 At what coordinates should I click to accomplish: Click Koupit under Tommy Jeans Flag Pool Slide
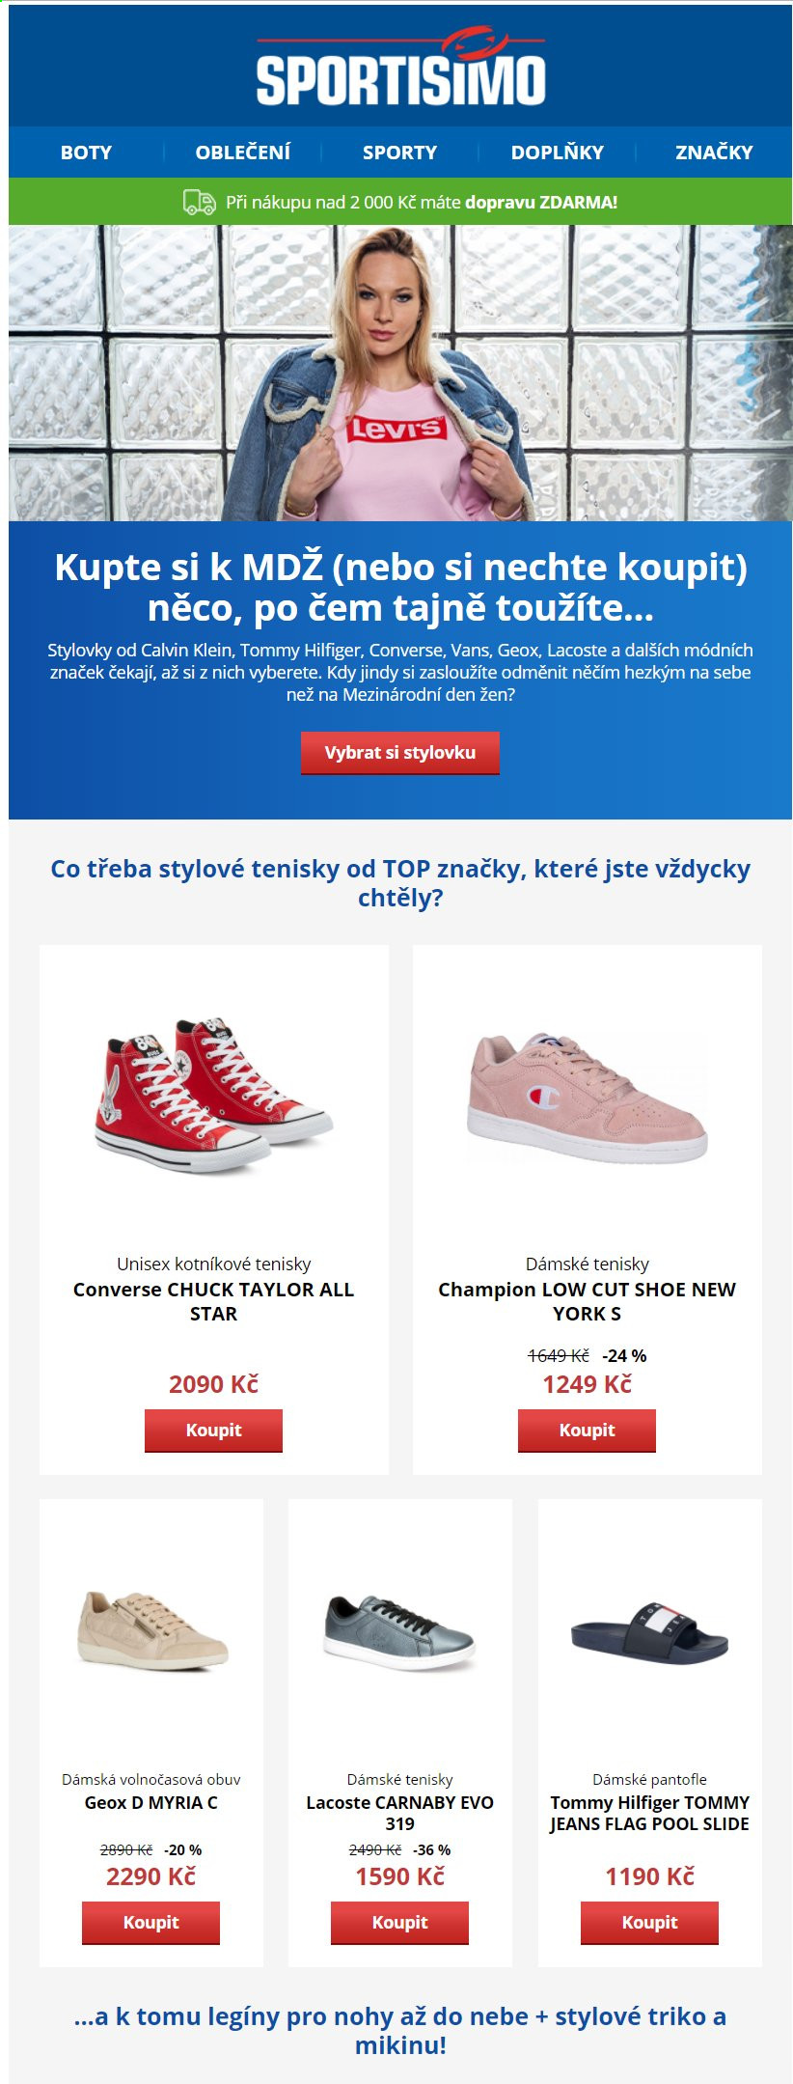click(x=650, y=1923)
